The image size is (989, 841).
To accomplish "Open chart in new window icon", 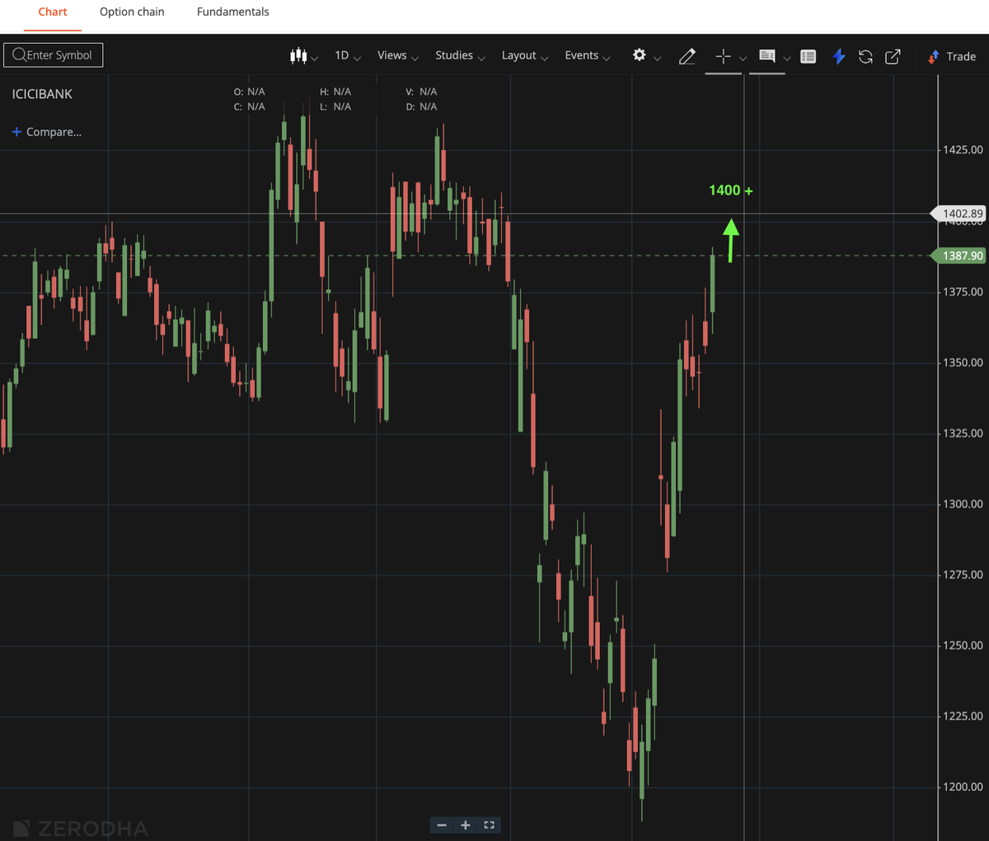I will [x=892, y=56].
